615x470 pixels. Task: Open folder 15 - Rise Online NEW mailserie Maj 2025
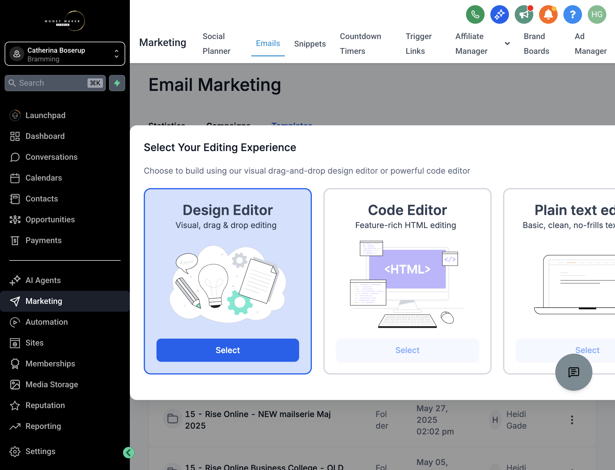point(258,420)
